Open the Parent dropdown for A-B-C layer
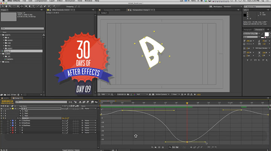The image size is (271, 151). 90,108
